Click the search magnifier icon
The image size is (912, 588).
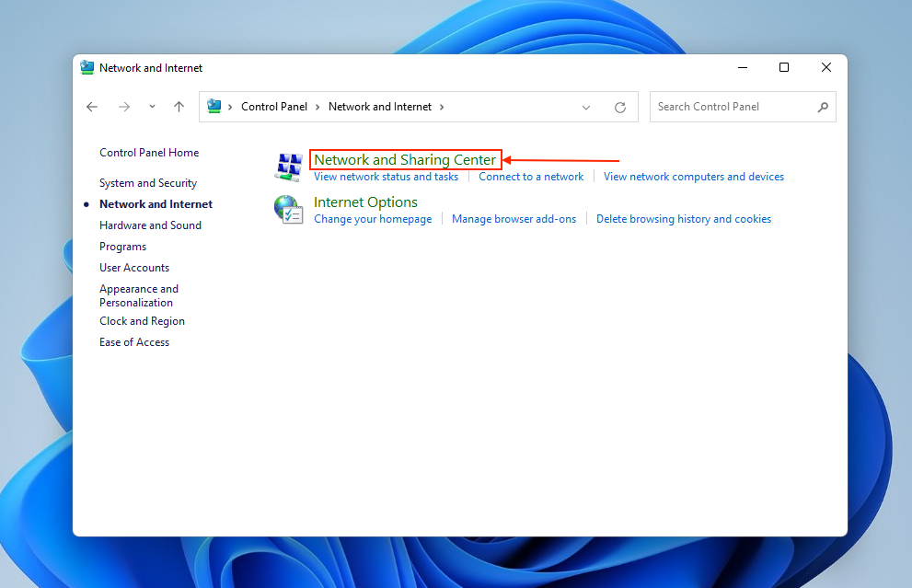823,107
